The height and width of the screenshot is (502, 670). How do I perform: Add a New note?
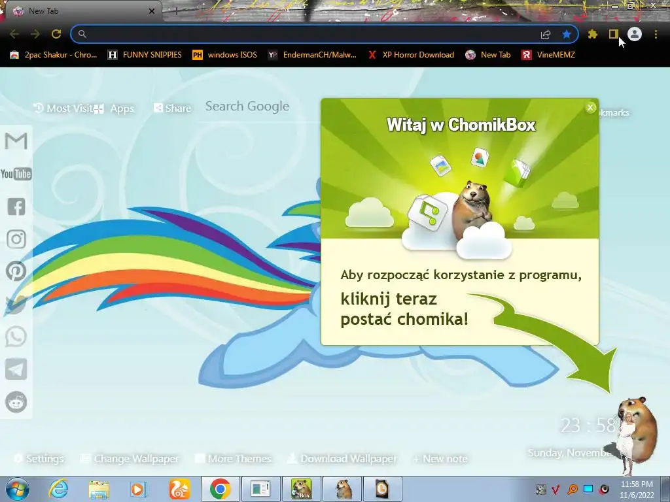[x=440, y=458]
